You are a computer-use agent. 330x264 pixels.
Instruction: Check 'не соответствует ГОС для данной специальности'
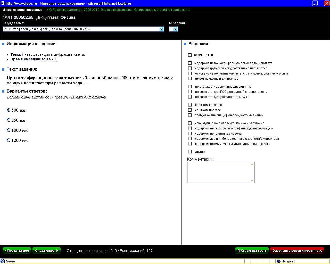pos(190,92)
